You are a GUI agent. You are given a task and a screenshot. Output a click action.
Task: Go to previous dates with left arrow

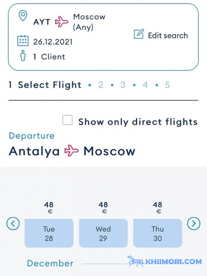tap(13, 224)
